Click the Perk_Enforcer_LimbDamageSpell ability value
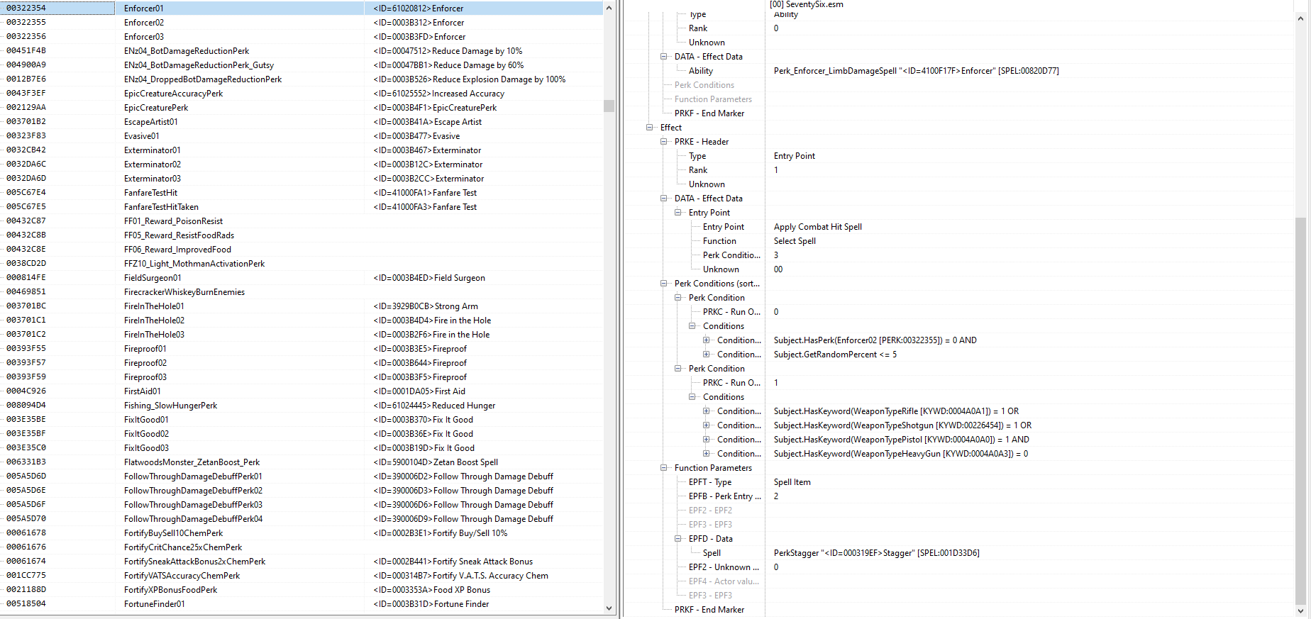 click(916, 71)
